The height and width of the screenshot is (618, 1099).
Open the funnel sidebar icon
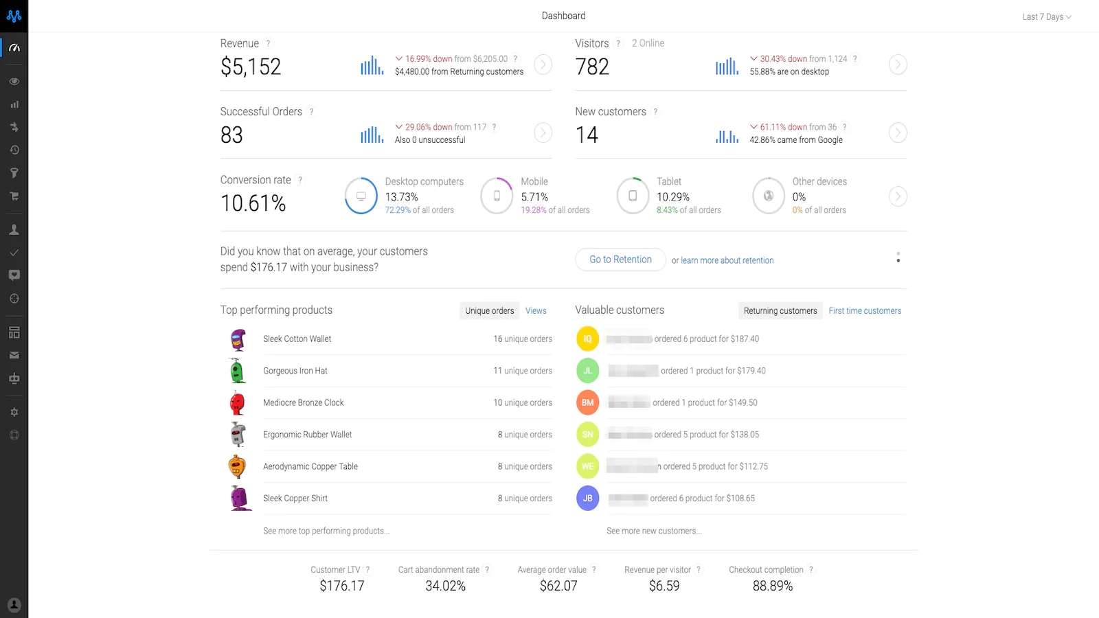point(14,173)
